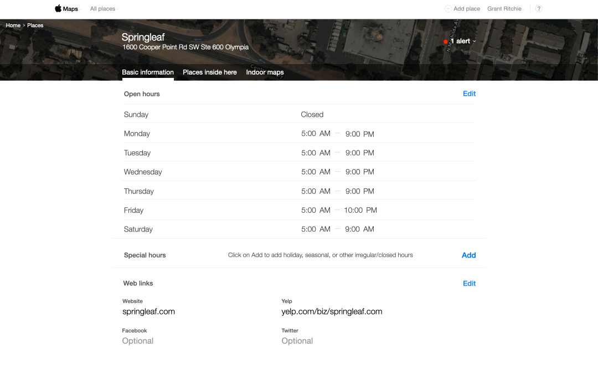Click Thursday's 9:00 PM closing time
The image size is (598, 373).
360,191
